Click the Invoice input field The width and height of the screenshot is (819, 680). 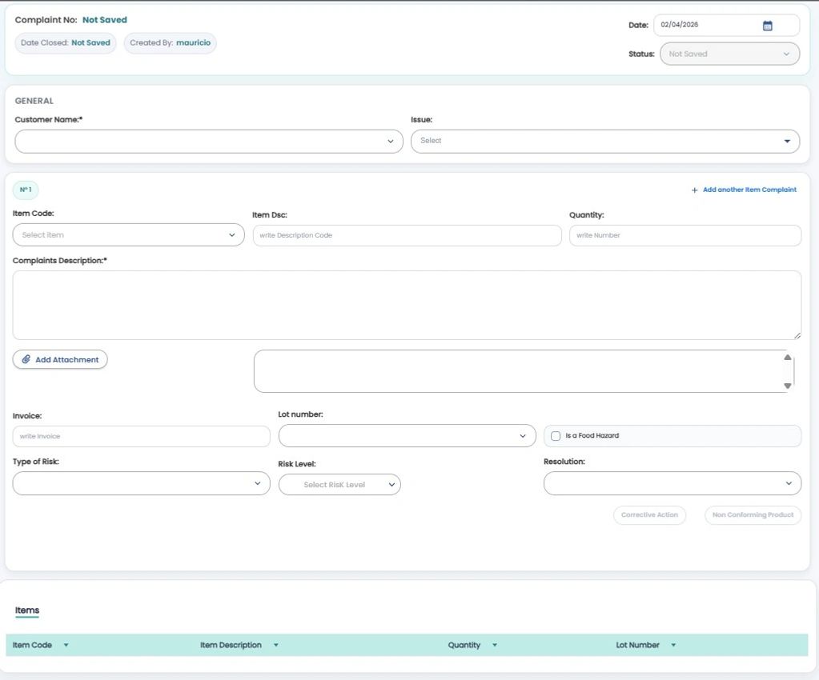[x=141, y=436]
